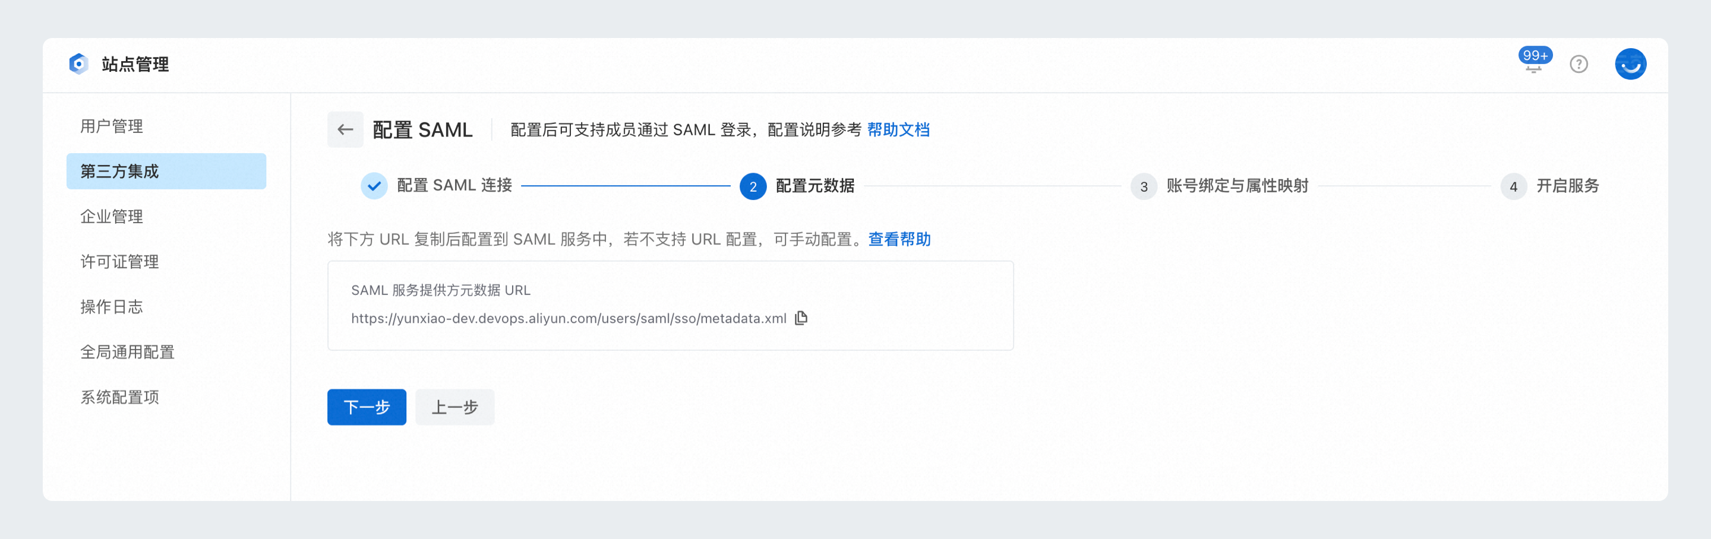1711x539 pixels.
Task: Select 第三方集成 in the sidebar
Action: (x=166, y=172)
